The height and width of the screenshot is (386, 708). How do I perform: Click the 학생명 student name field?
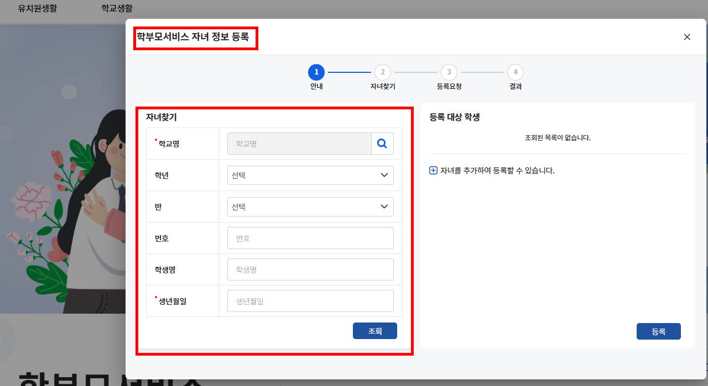[x=310, y=269]
